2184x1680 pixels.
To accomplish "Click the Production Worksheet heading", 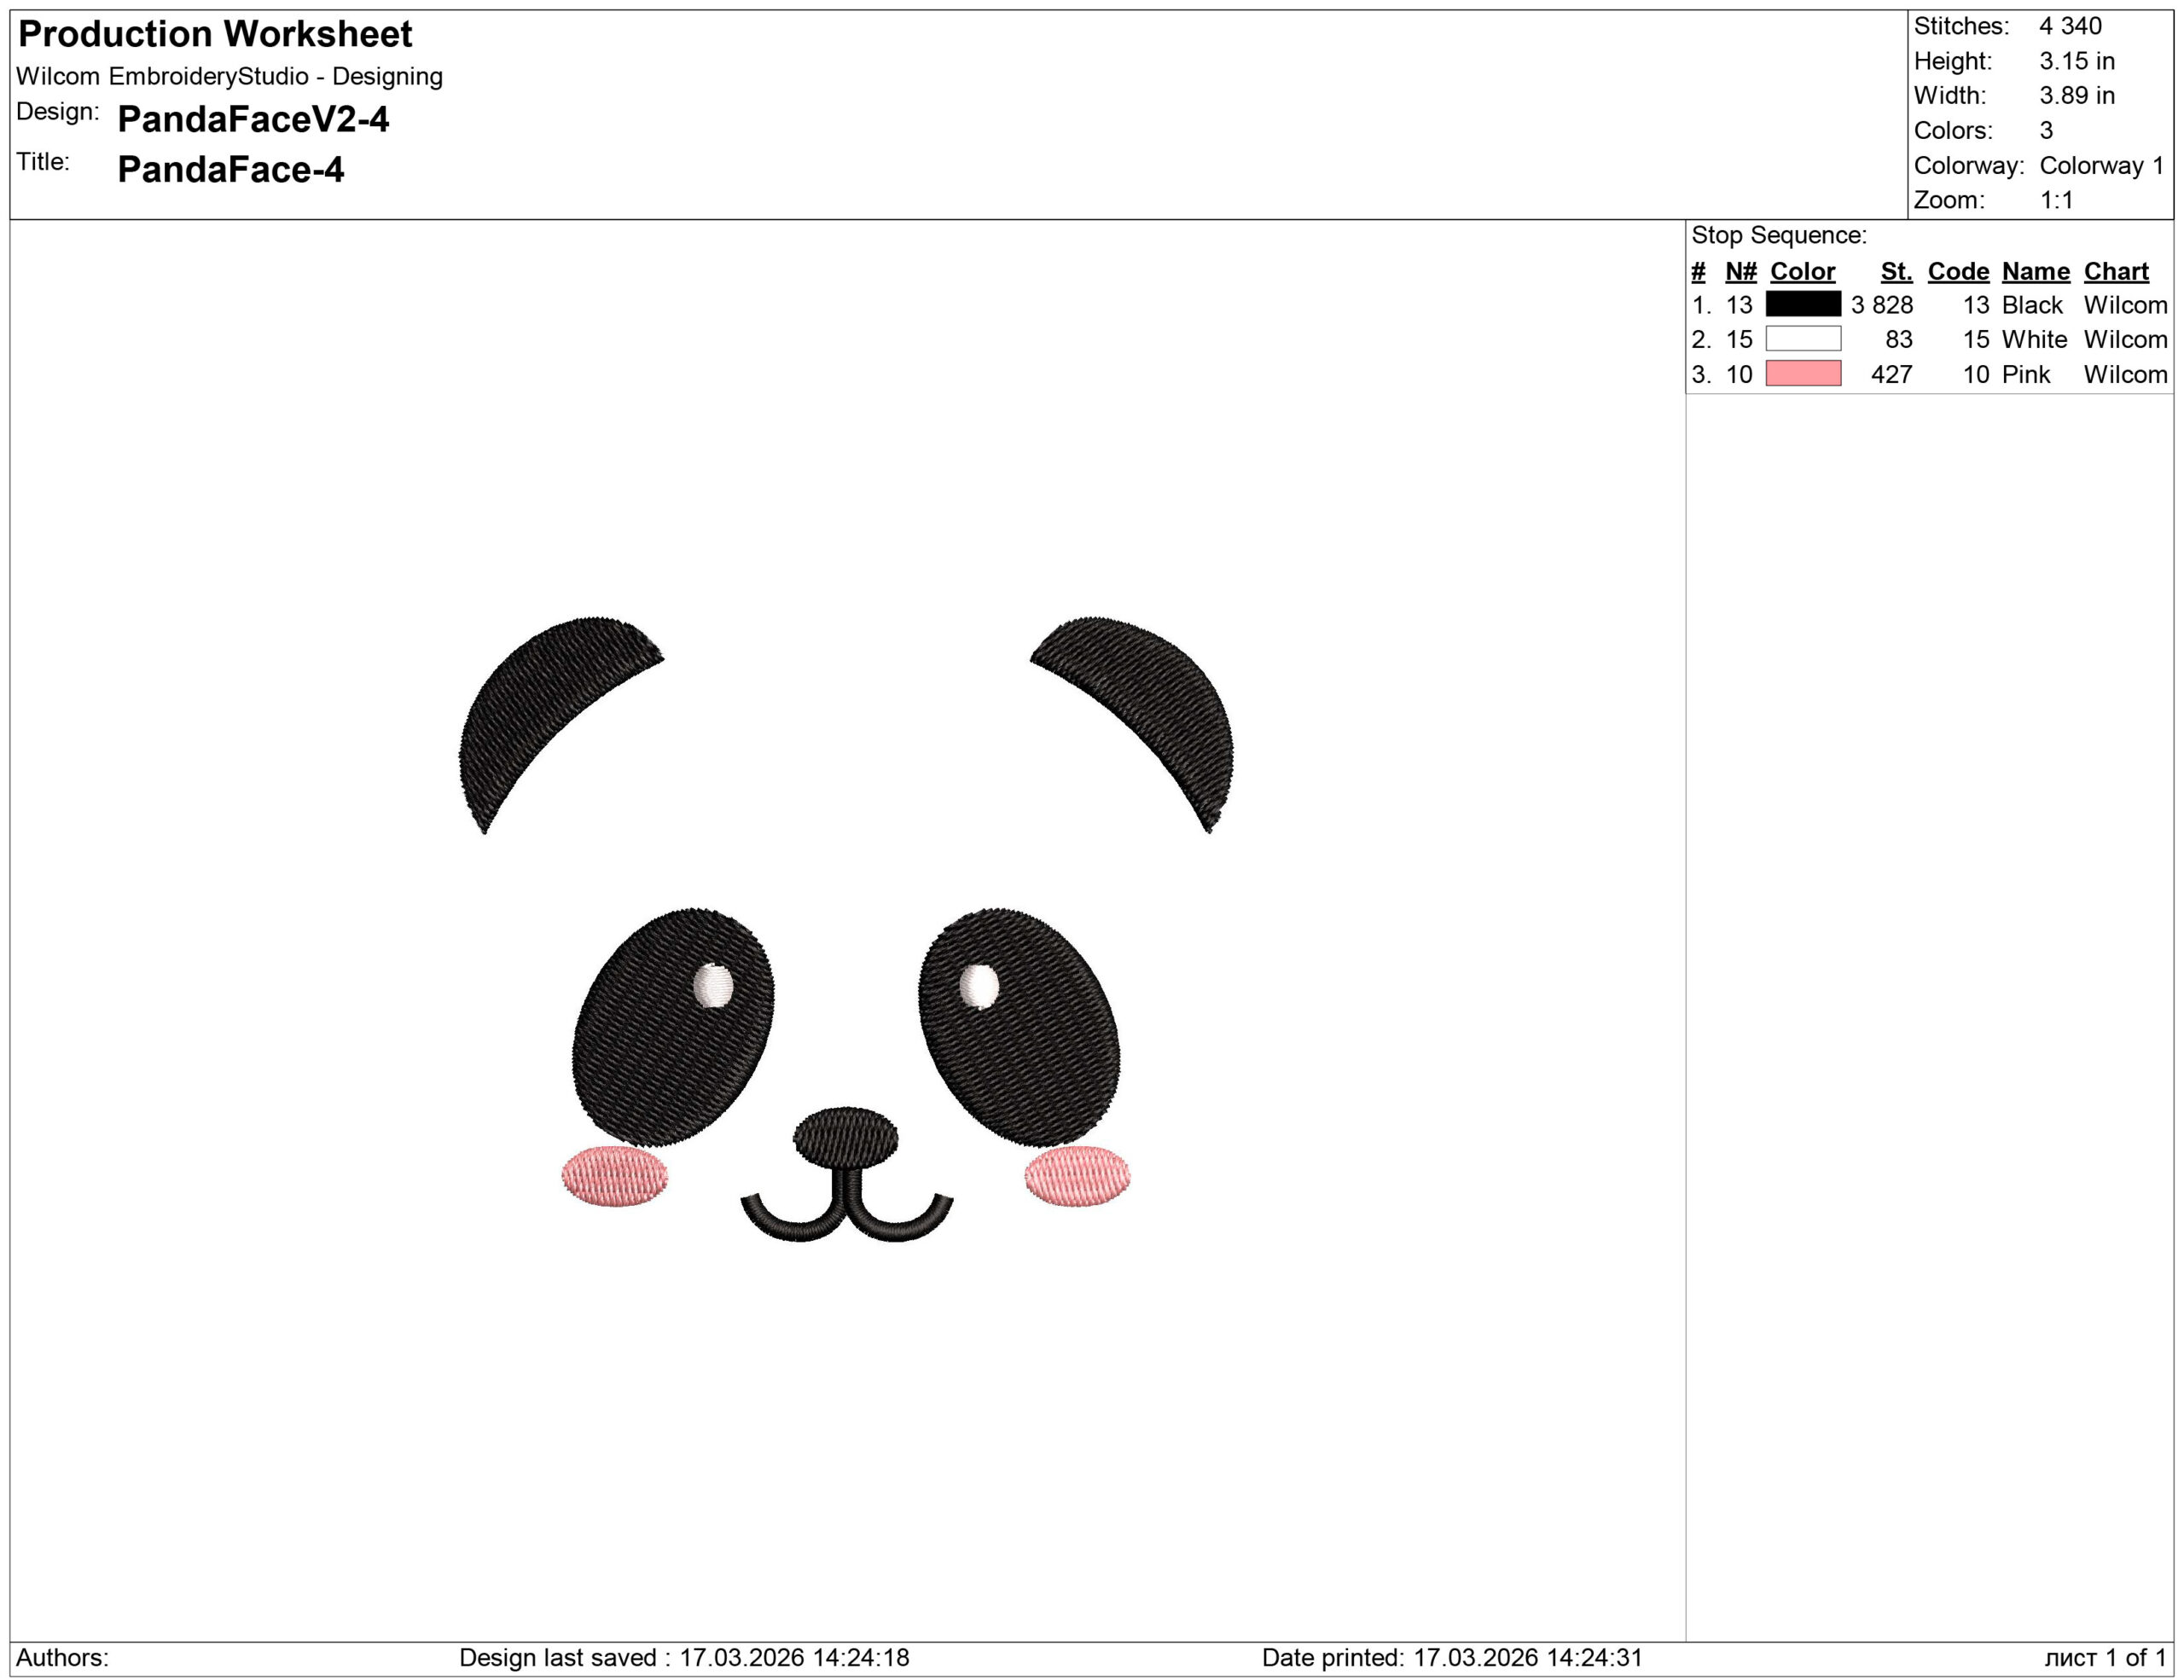I will [x=215, y=34].
